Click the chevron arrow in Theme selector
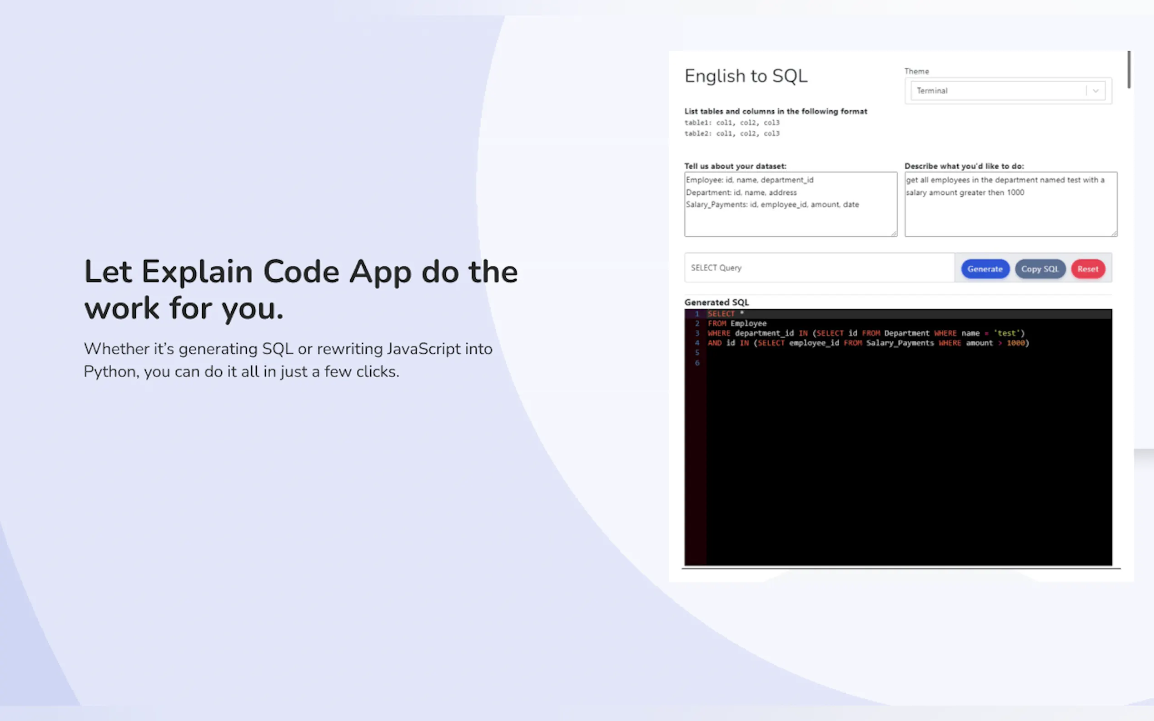 pos(1095,91)
